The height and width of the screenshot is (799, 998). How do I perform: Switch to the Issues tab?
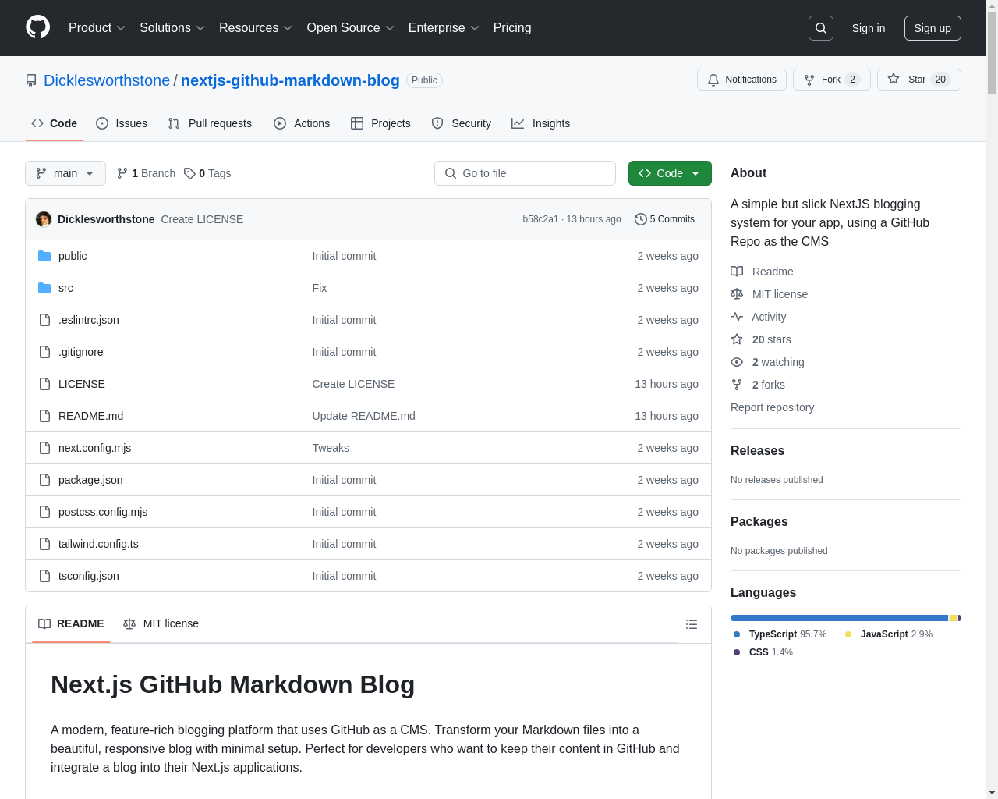click(122, 123)
